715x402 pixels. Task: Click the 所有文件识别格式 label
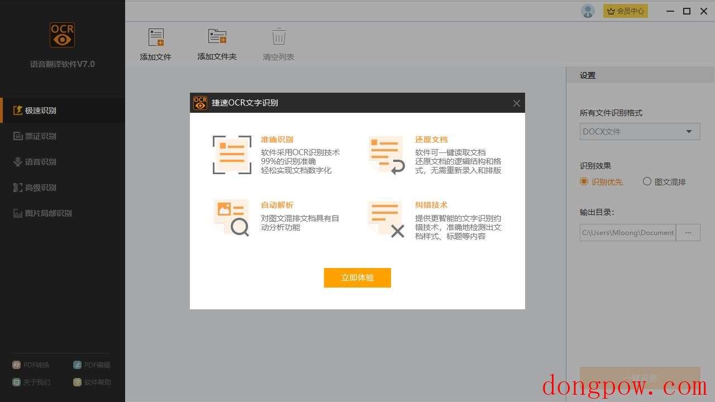pos(611,113)
